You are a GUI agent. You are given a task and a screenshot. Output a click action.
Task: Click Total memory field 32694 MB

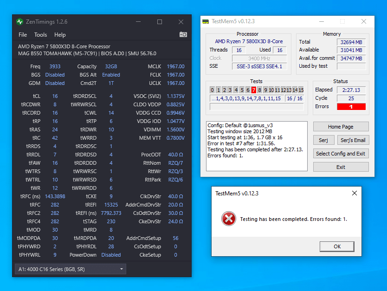(351, 42)
